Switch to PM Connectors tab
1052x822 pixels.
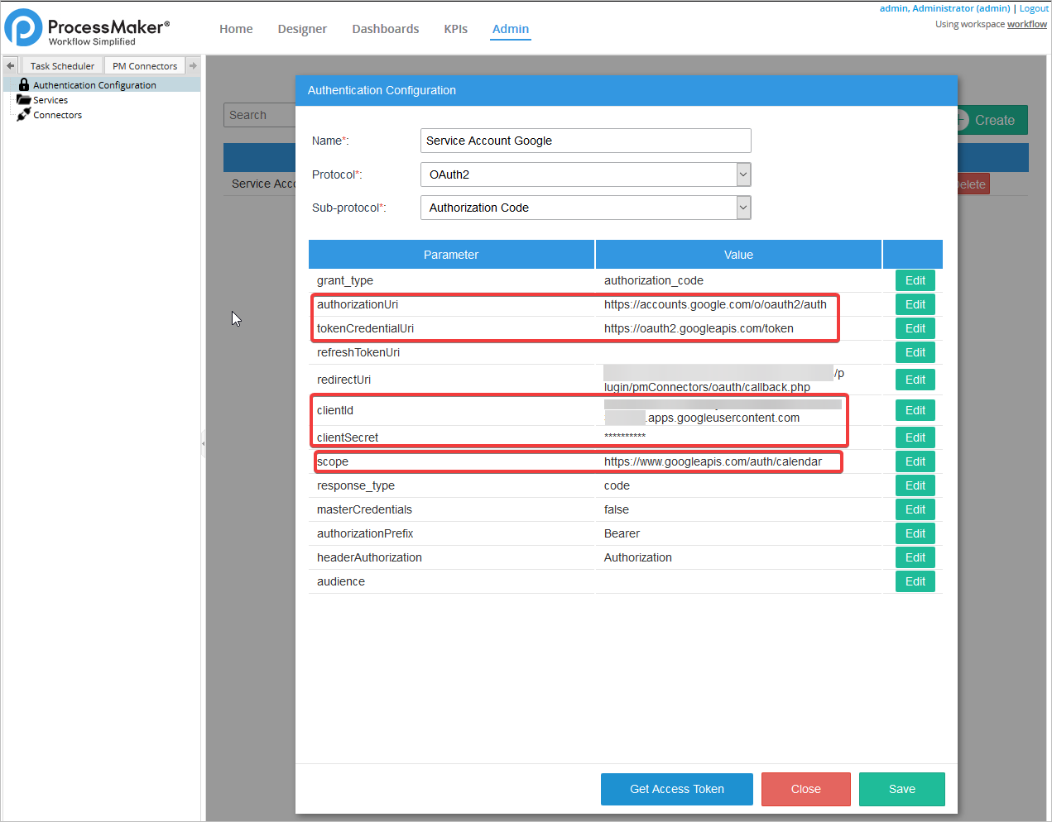tap(145, 65)
